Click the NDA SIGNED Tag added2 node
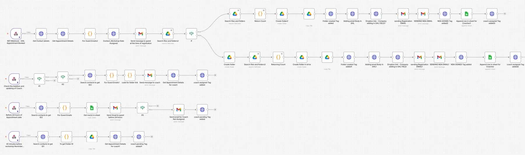This screenshot has width=525, height=155. click(x=445, y=14)
